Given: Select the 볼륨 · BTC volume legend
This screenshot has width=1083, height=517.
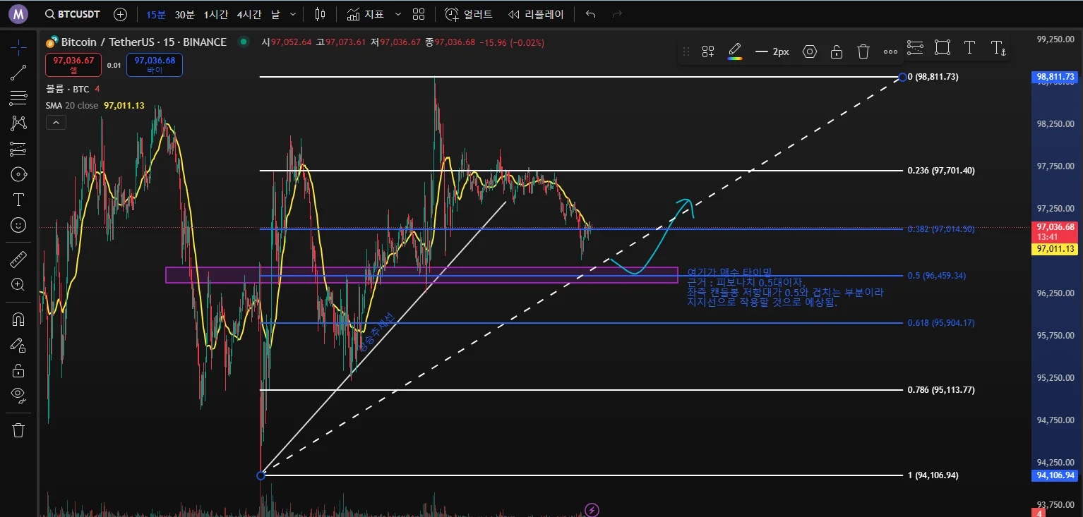Looking at the screenshot, I should 73,89.
